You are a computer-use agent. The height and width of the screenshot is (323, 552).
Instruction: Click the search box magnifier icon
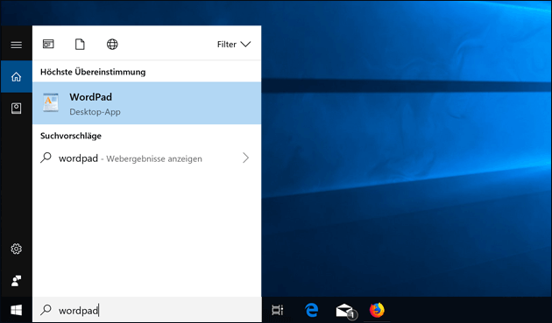46,310
